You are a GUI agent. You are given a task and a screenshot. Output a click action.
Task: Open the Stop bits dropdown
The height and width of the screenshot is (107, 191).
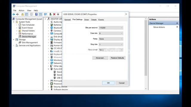point(111,44)
